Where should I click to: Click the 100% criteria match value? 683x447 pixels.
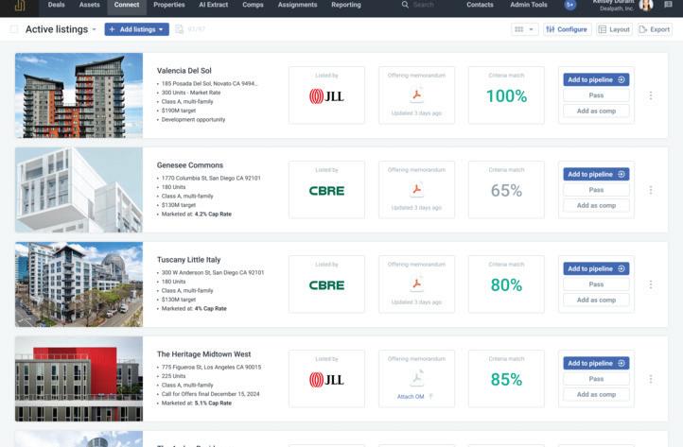pyautogui.click(x=506, y=96)
